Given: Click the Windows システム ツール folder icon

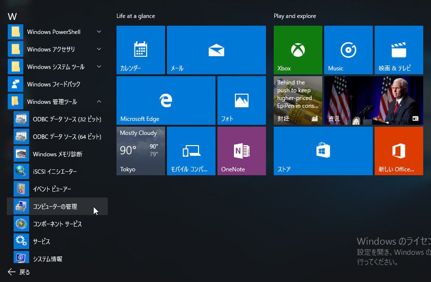Looking at the screenshot, I should (x=16, y=67).
